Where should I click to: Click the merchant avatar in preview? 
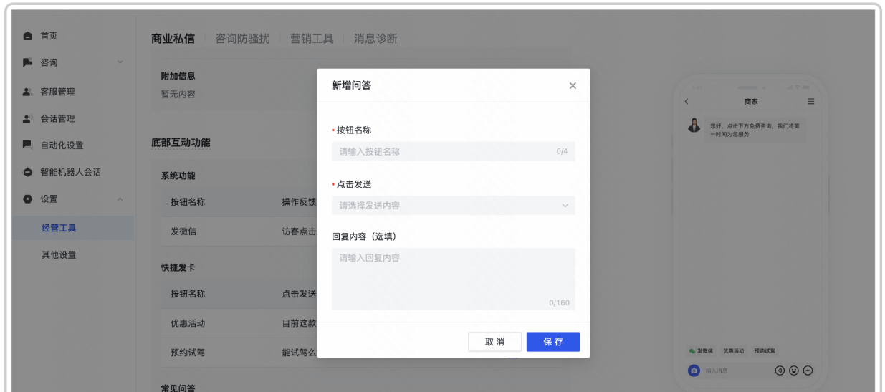tap(694, 125)
